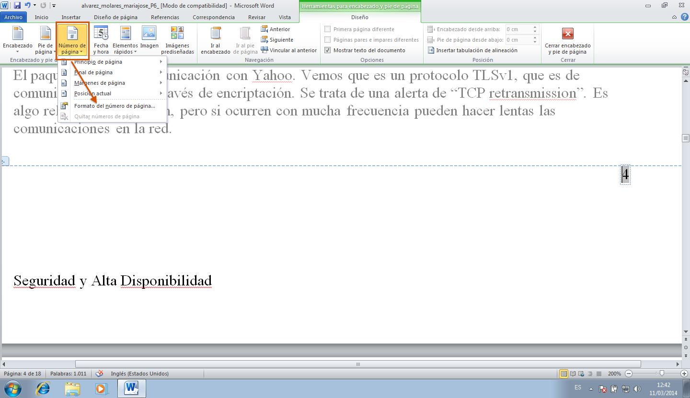Expand Elementos rápidos dropdown
The width and height of the screenshot is (690, 398).
click(125, 40)
